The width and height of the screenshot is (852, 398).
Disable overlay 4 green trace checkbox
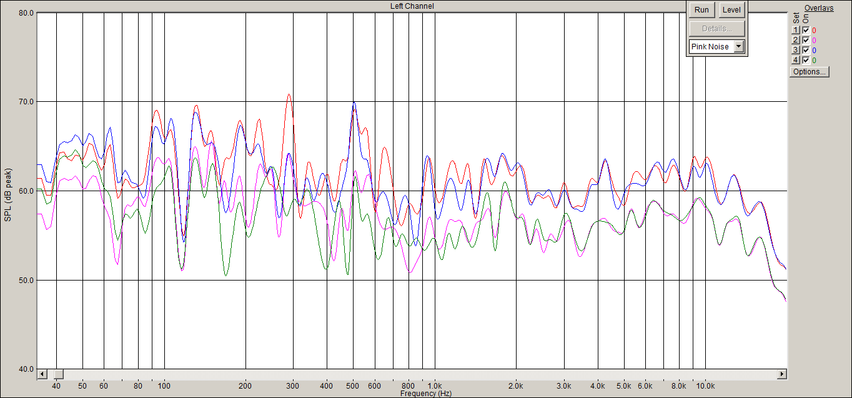(806, 60)
